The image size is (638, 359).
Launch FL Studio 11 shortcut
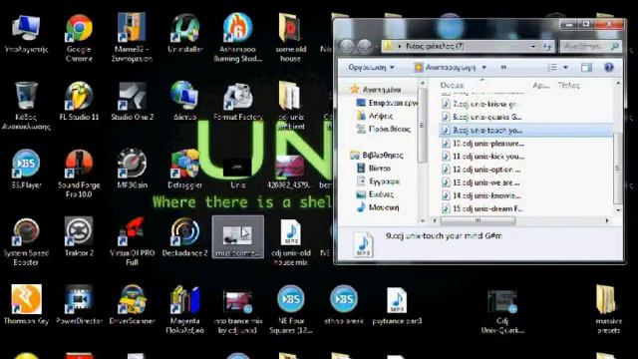(x=79, y=102)
